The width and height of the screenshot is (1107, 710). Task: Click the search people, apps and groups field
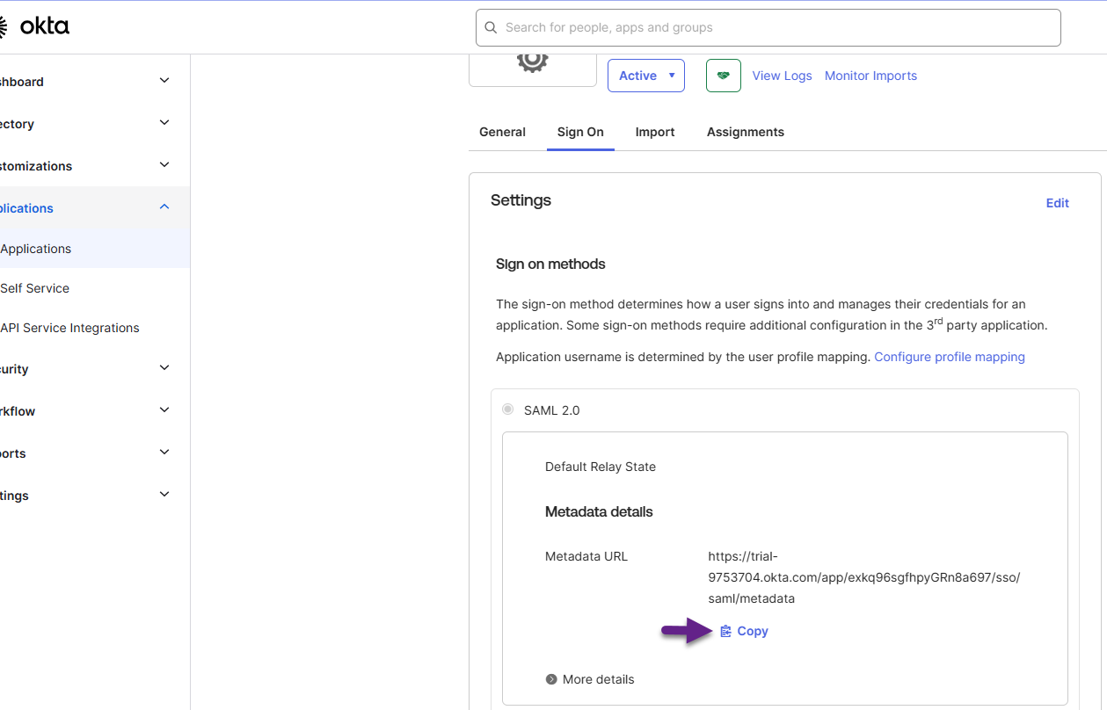774,28
